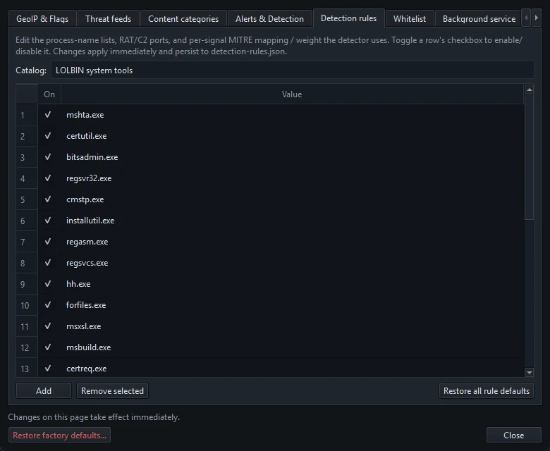Toggle the regsvcs.exe checkbox
The width and height of the screenshot is (550, 451).
(48, 262)
